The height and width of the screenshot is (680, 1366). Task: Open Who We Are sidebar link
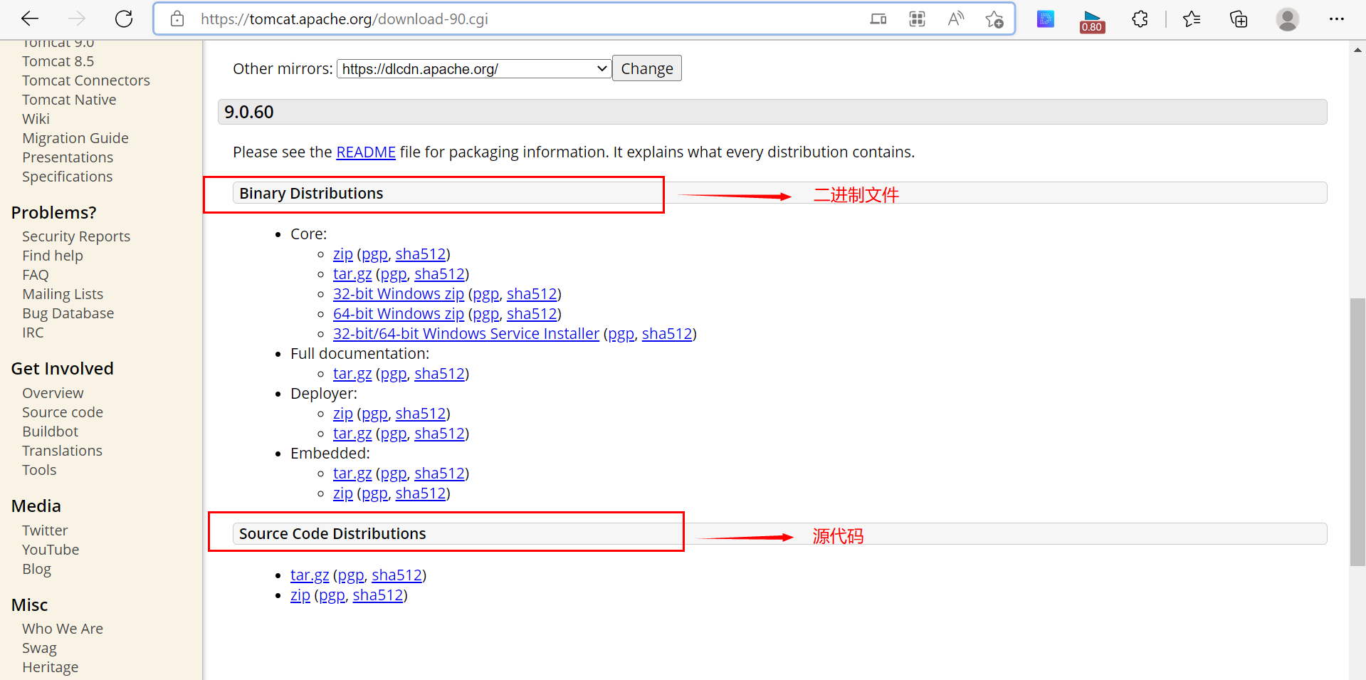tap(63, 629)
